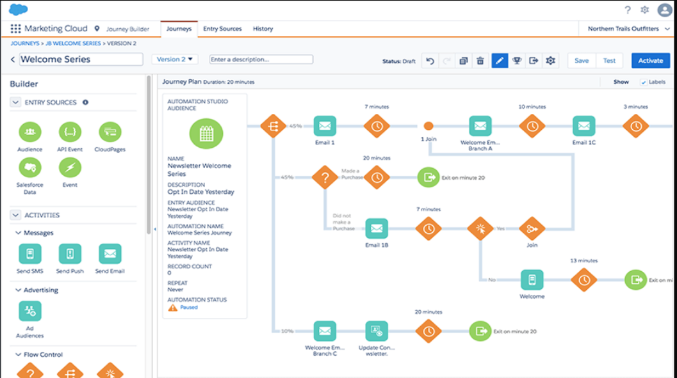Viewport: 677px width, 378px height.
Task: Open the Version 2 dropdown
Action: click(175, 59)
